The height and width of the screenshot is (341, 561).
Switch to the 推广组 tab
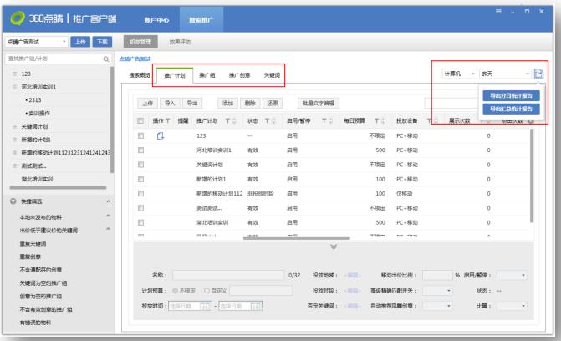pos(207,75)
